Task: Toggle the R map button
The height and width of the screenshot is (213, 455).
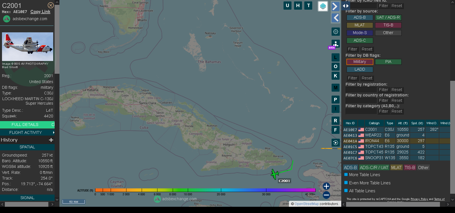Action: pos(336,121)
